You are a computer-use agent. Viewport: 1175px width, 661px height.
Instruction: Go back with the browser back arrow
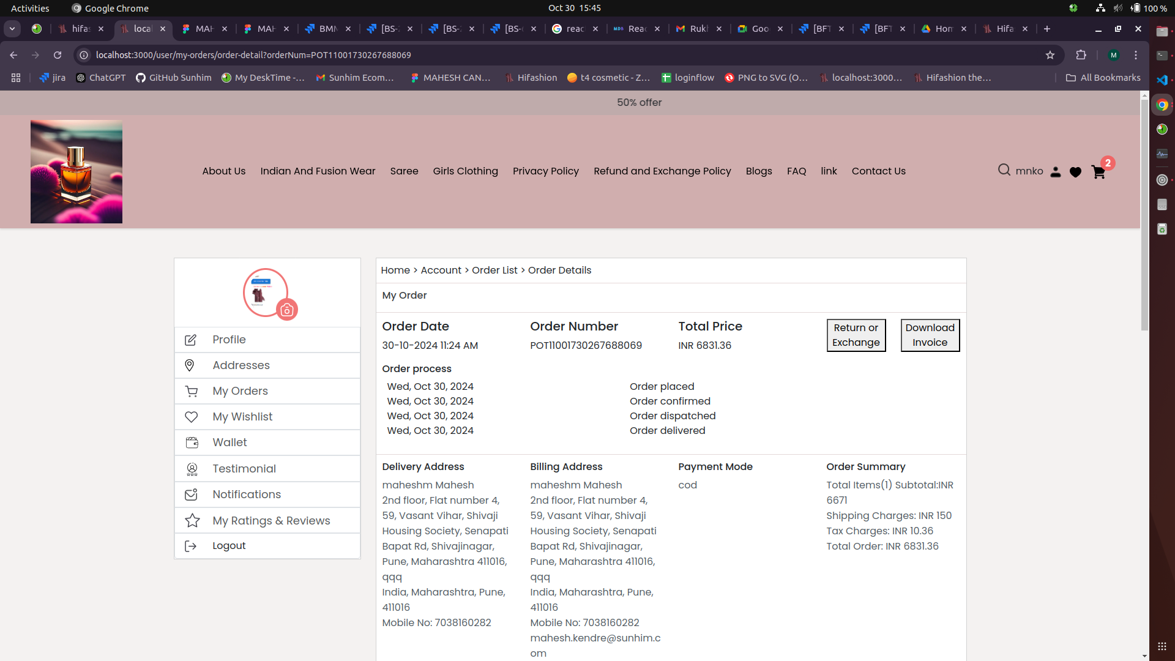pyautogui.click(x=13, y=55)
